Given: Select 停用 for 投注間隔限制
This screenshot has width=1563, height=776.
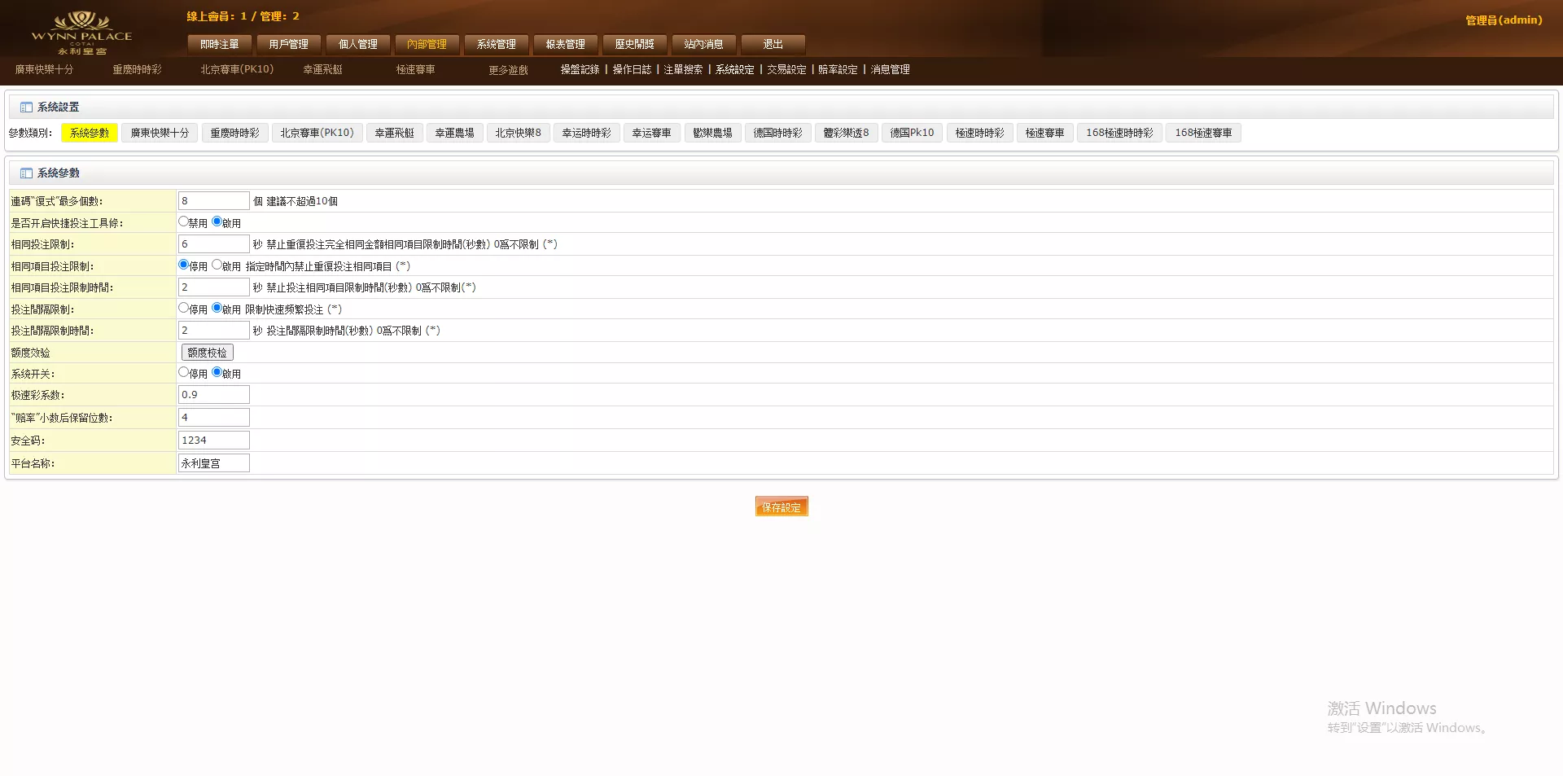Looking at the screenshot, I should pos(183,308).
